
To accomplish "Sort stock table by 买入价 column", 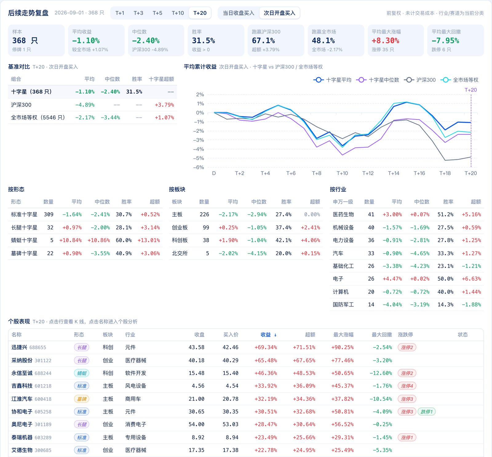I will tap(231, 335).
